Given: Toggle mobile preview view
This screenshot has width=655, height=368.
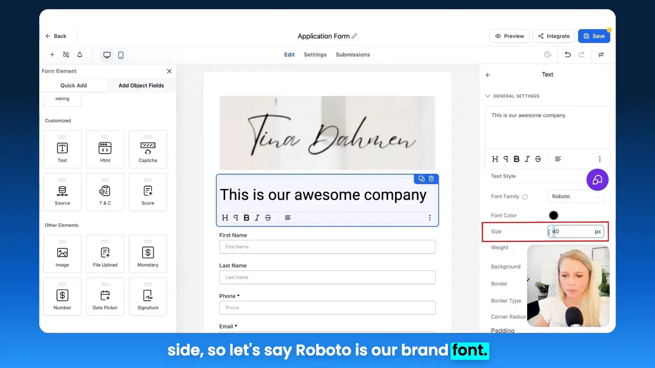Looking at the screenshot, I should click(121, 55).
